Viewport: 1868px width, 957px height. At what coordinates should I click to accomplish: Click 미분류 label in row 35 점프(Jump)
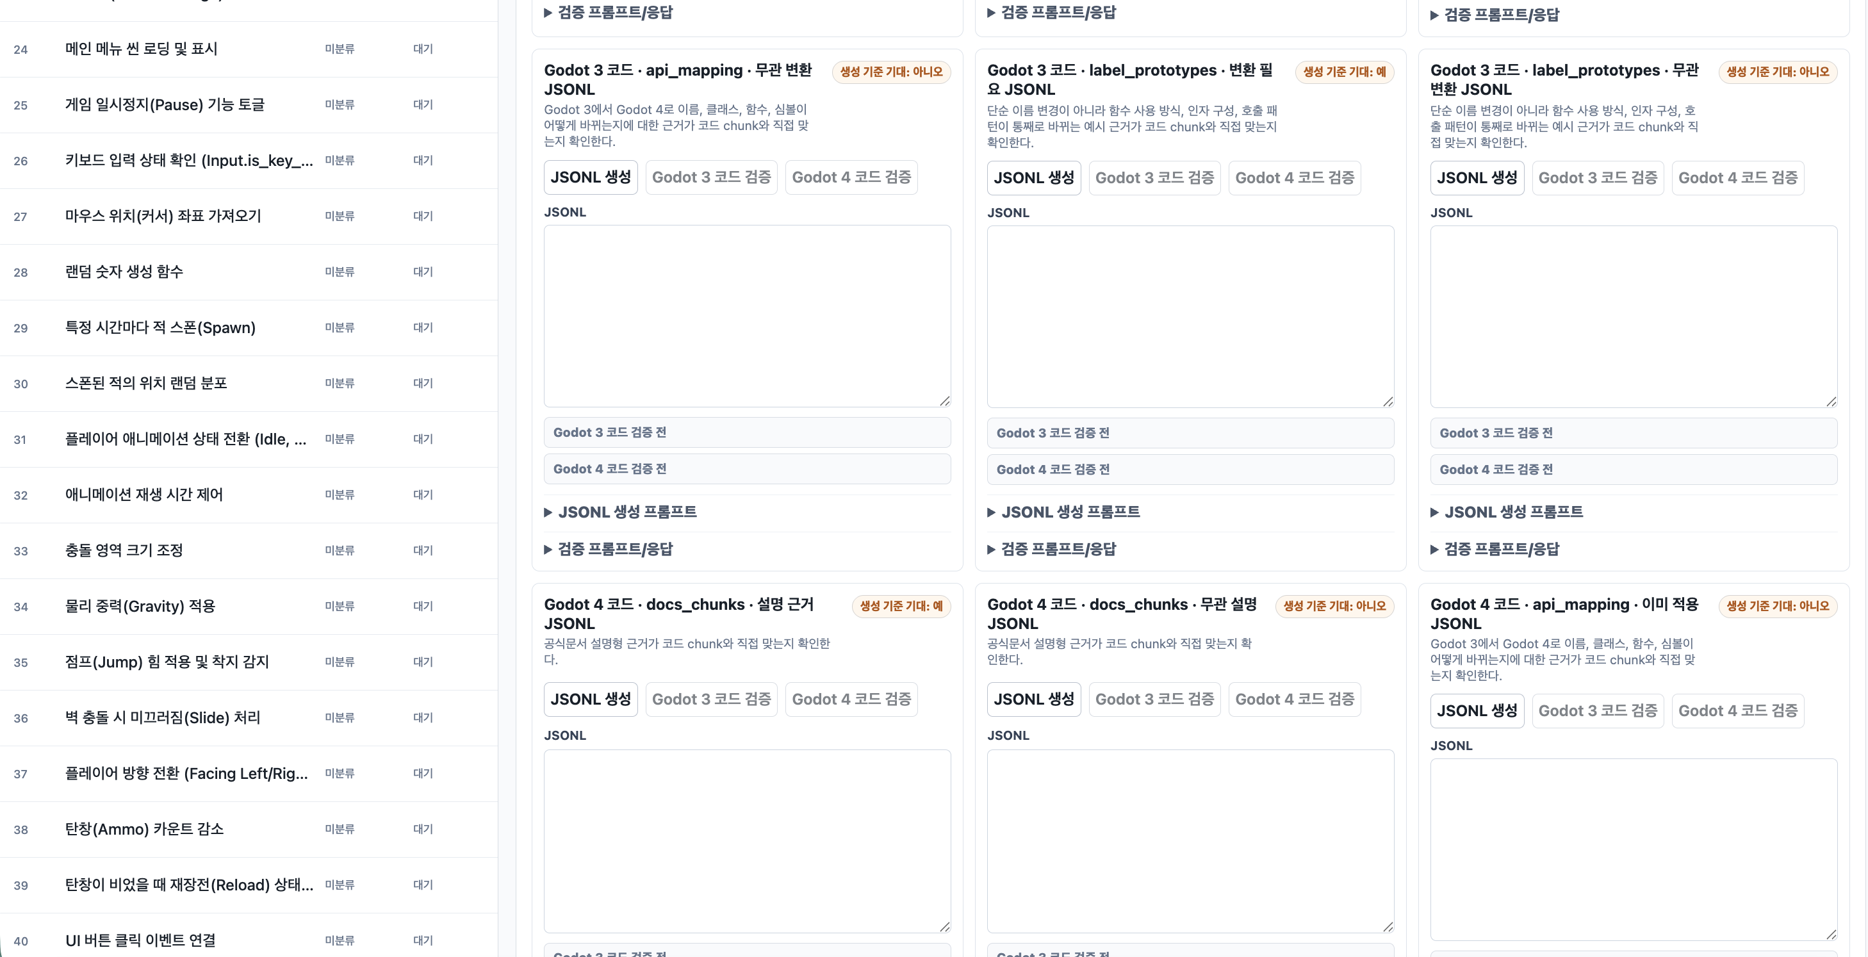point(340,662)
